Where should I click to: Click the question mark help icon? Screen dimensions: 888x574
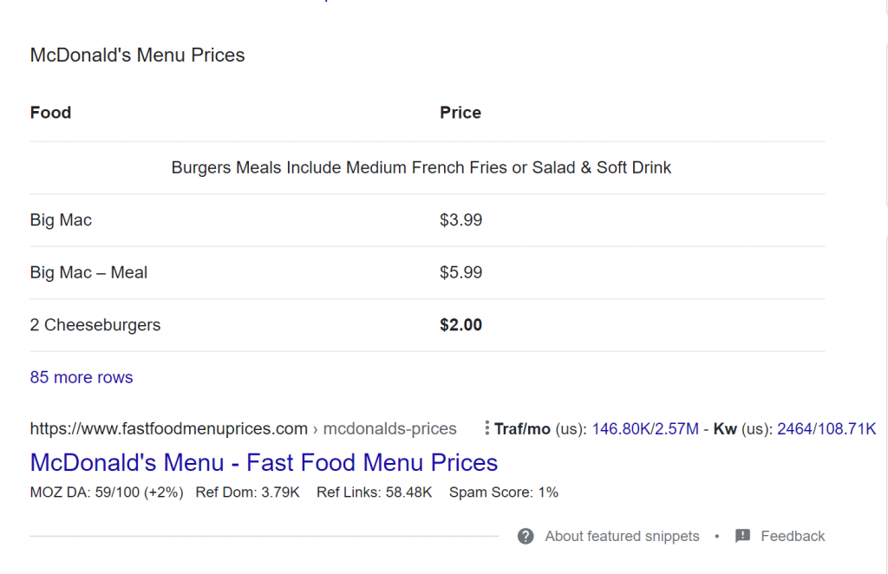(526, 536)
